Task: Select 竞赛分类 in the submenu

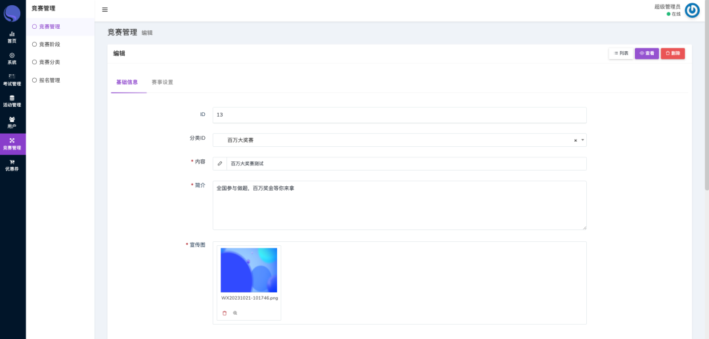Action: pyautogui.click(x=49, y=62)
